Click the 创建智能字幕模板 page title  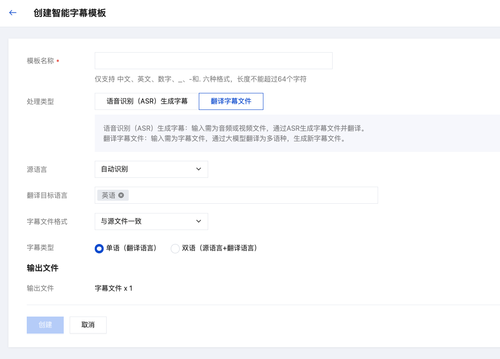(x=70, y=13)
